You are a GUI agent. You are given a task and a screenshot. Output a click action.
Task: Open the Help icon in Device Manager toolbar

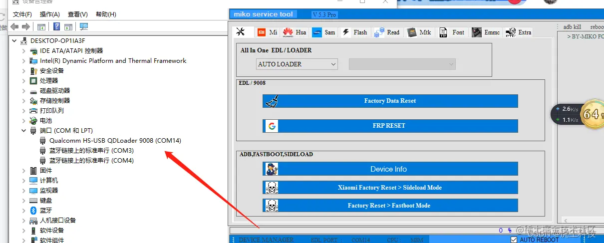[x=57, y=26]
